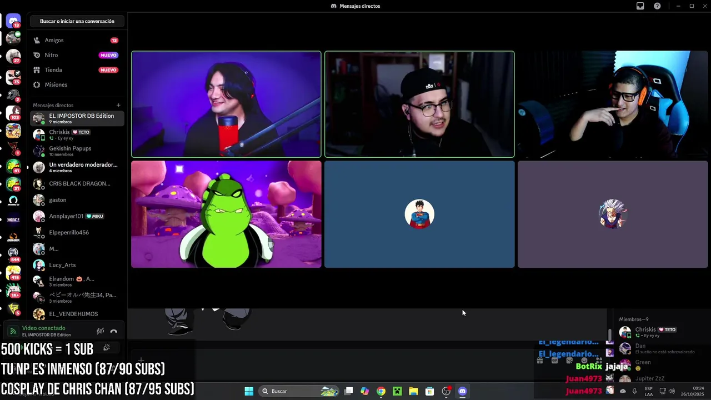
Task: Open Annplayer101 direct message
Action: pos(77,216)
